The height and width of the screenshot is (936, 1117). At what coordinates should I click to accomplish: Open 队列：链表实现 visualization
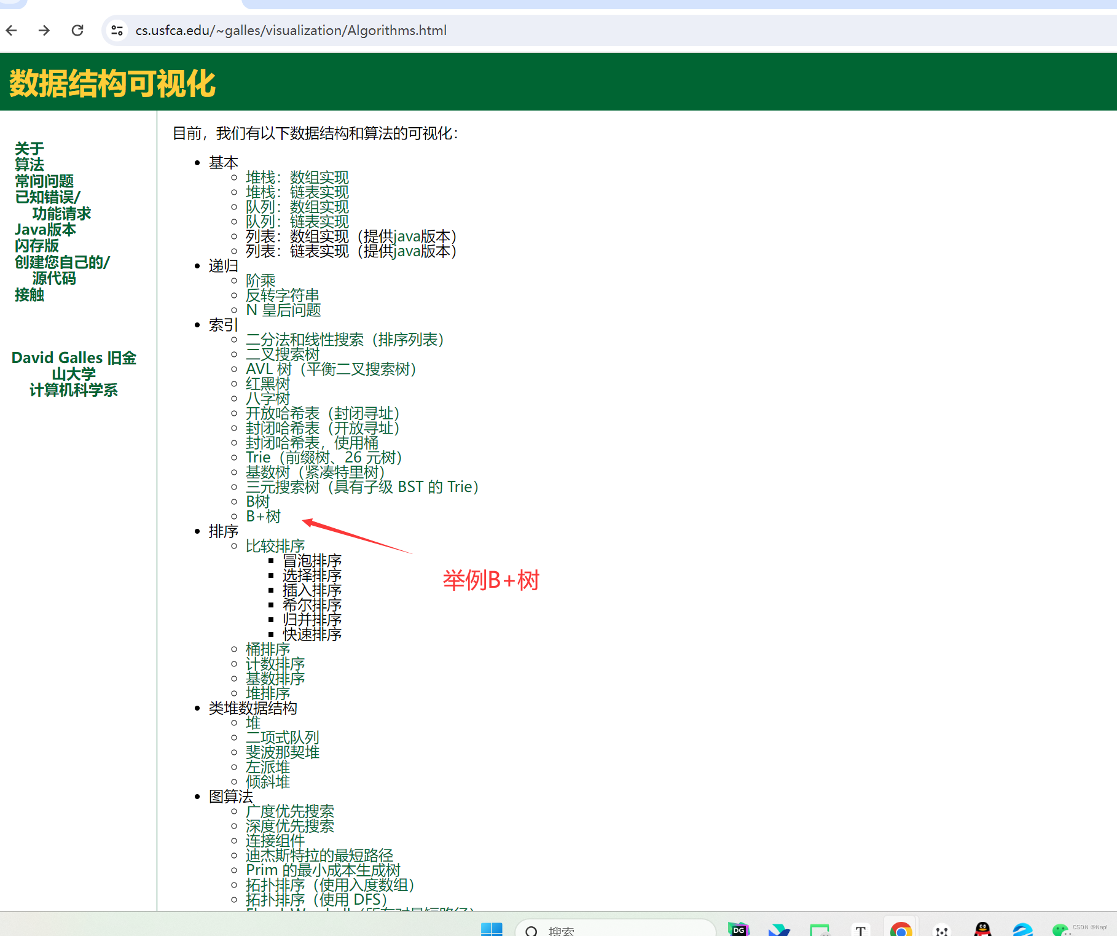point(297,222)
